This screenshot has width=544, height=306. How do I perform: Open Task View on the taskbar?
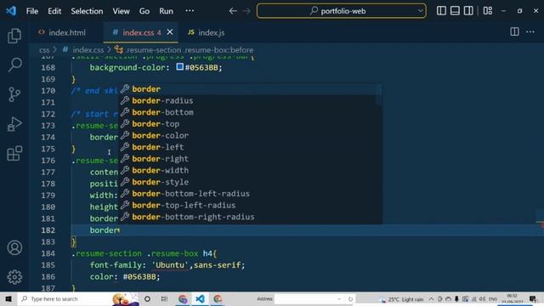164,298
